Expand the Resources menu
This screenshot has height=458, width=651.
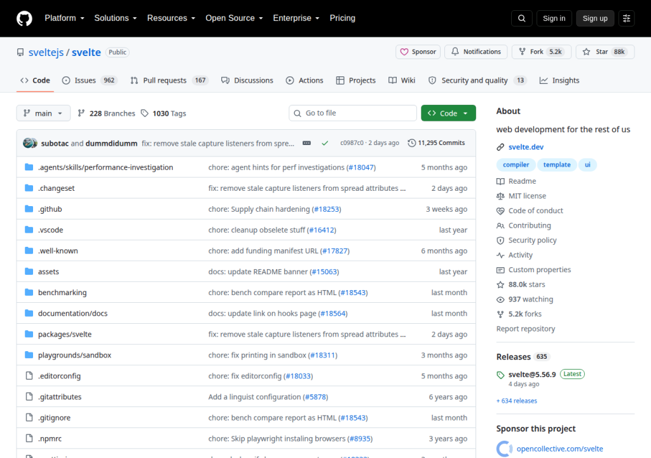click(x=171, y=18)
